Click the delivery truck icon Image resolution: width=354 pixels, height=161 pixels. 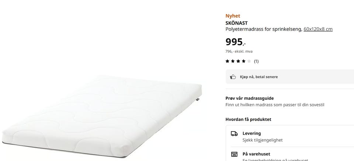click(x=234, y=133)
